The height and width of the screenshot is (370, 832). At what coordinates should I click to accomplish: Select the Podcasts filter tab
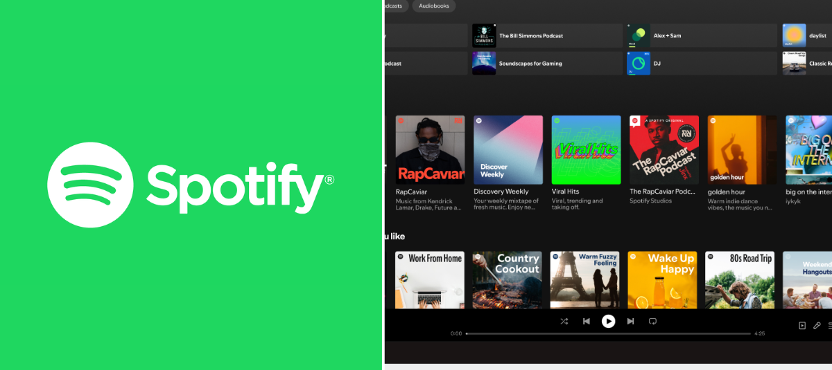coord(392,6)
